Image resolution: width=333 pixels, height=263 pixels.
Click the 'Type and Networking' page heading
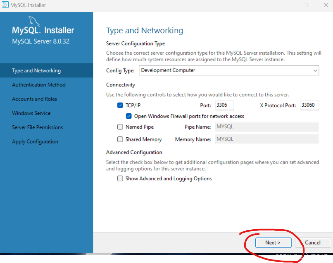145,31
